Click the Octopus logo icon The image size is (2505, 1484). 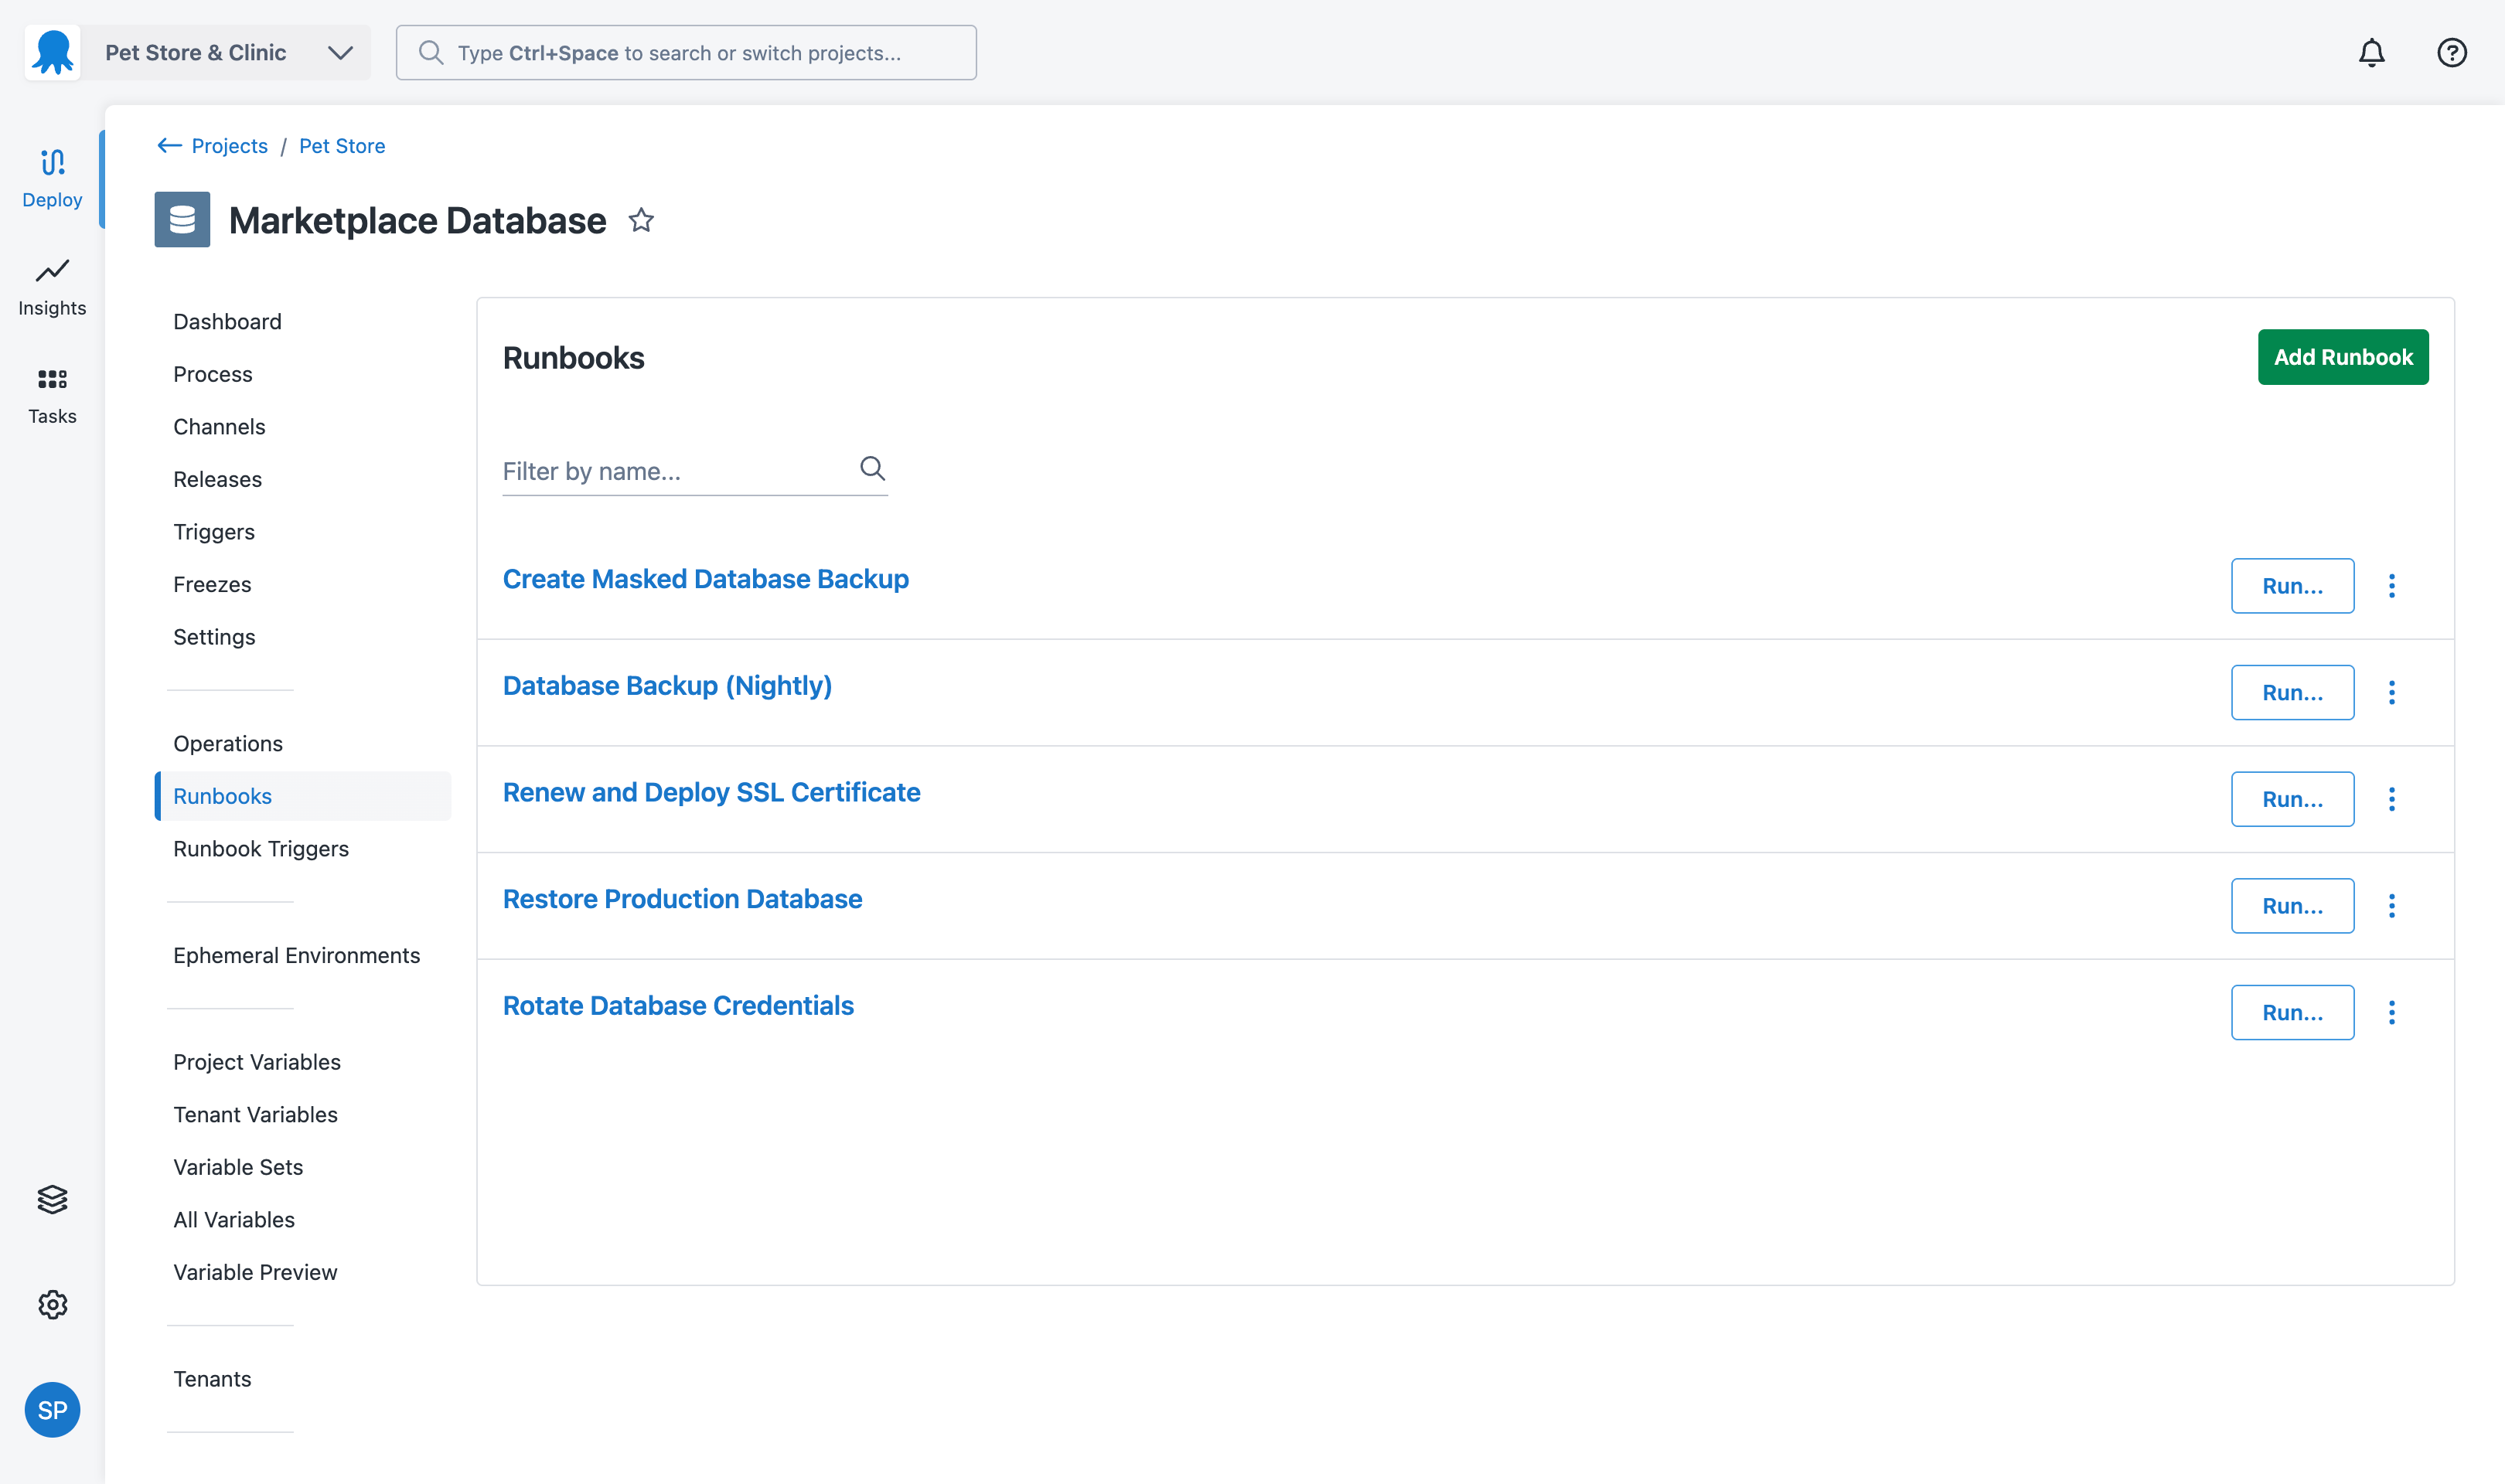(53, 53)
